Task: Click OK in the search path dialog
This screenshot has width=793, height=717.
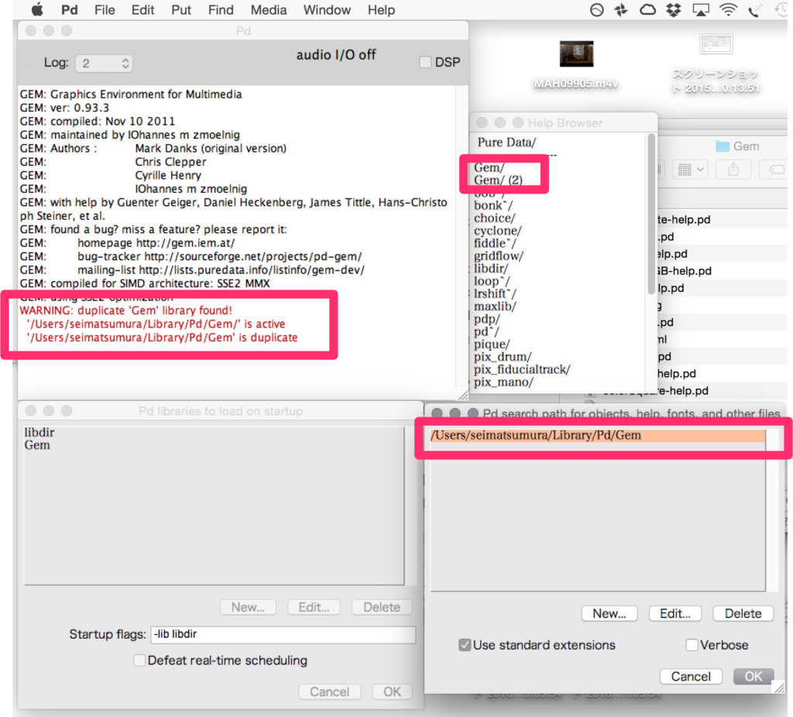Action: pyautogui.click(x=753, y=676)
